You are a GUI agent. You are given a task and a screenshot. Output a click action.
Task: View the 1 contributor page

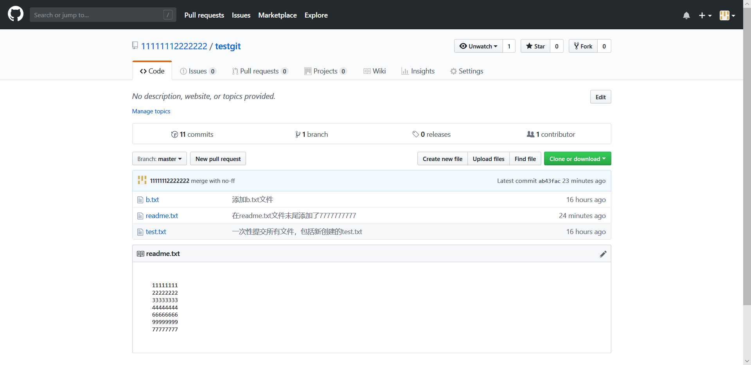551,134
